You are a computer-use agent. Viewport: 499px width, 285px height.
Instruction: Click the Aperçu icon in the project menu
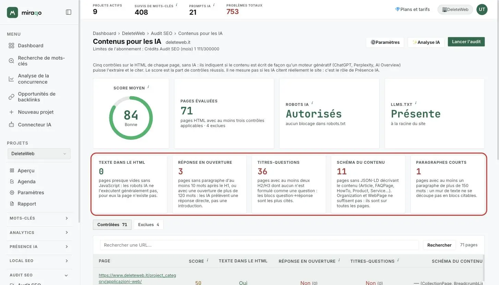[x=12, y=171]
